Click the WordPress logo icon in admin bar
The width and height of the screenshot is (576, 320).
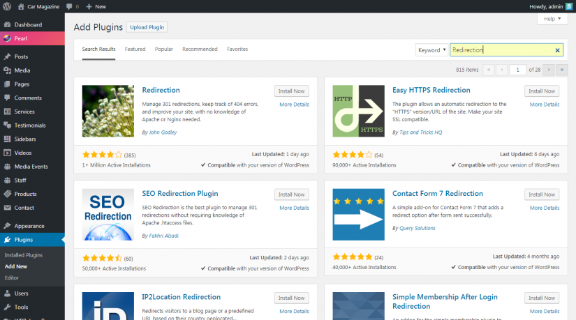7,6
